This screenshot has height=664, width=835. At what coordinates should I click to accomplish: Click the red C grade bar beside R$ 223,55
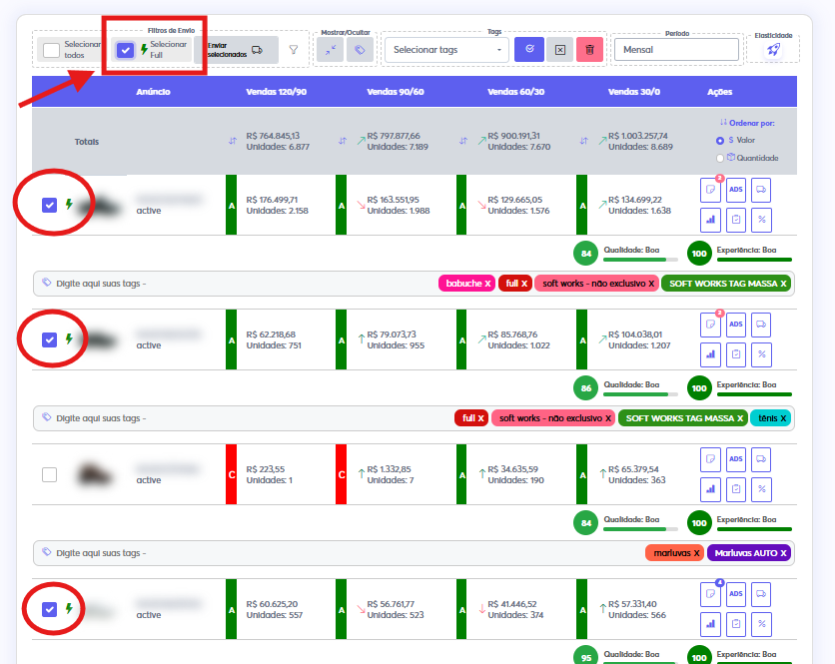[231, 474]
